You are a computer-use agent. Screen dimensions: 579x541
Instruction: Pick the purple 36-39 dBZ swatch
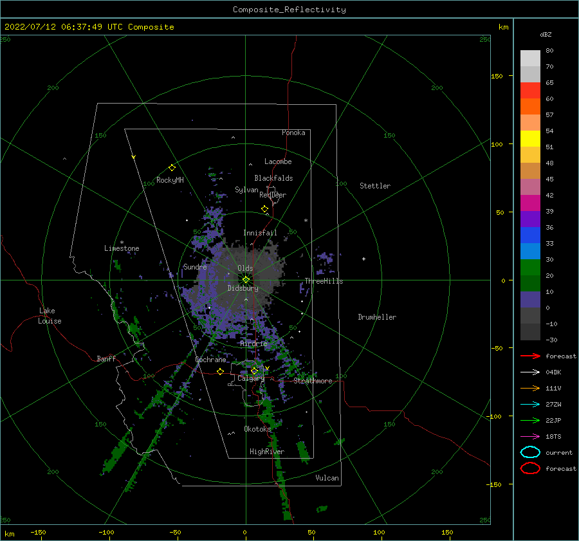[530, 219]
